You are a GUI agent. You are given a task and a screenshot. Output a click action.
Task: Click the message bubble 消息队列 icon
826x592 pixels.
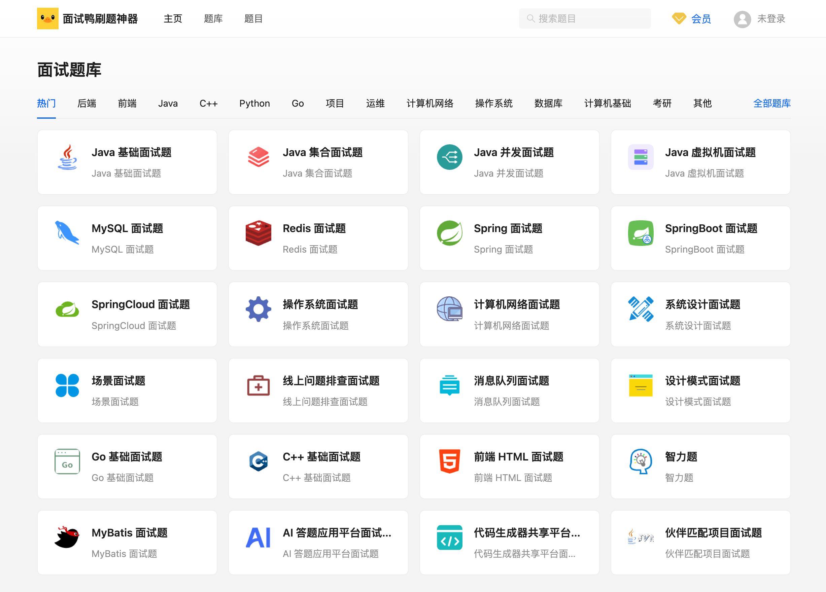(x=449, y=385)
